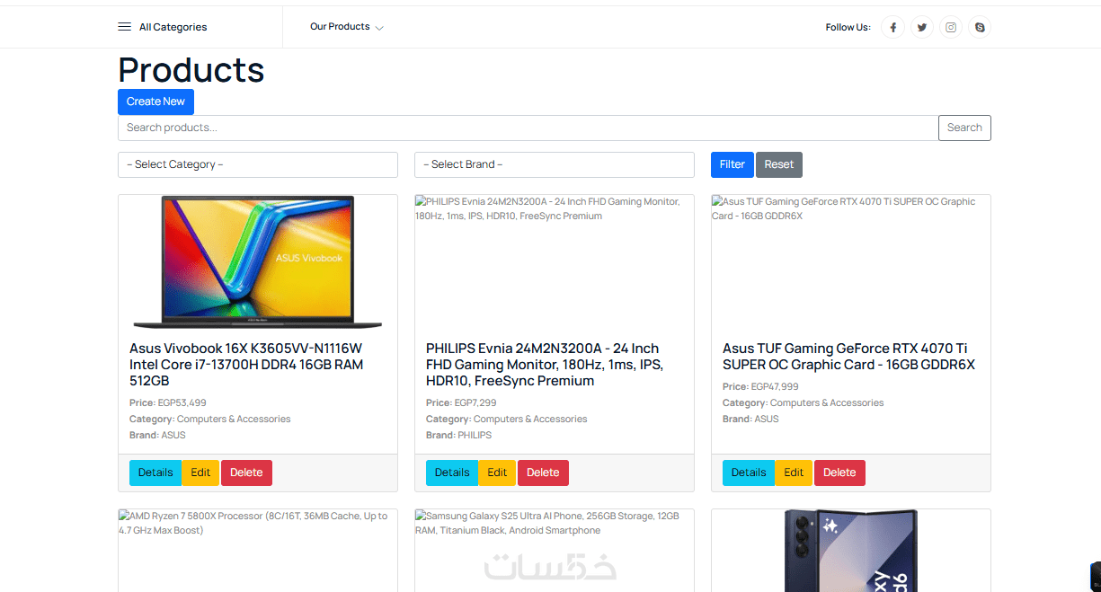Click the price EGP7,299
1101x592 pixels.
point(475,402)
